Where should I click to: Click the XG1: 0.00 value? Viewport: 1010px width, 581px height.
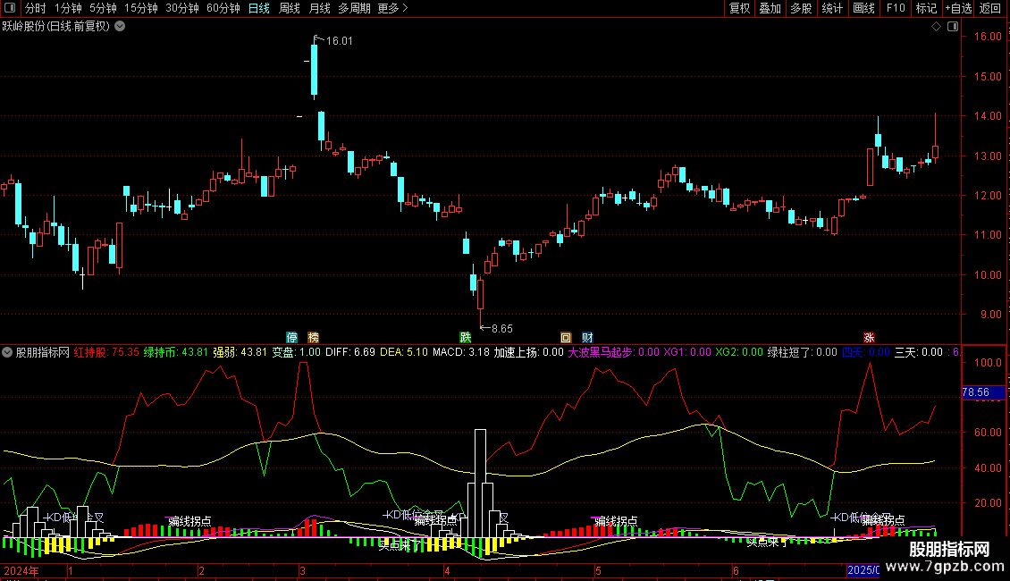click(x=687, y=352)
